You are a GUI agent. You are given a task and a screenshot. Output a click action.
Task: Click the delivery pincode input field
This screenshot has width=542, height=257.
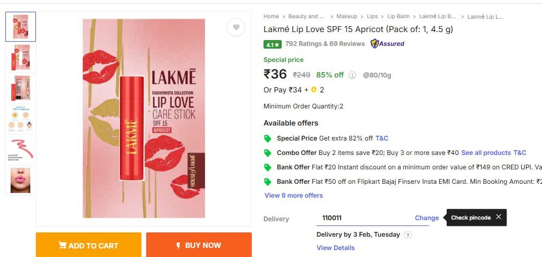tap(364, 218)
